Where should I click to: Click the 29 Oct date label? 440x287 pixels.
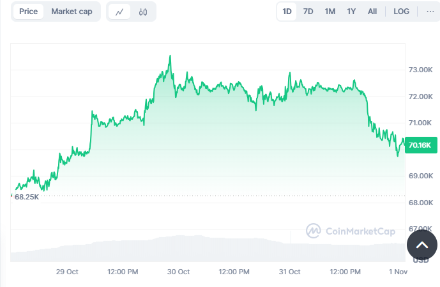pos(67,272)
